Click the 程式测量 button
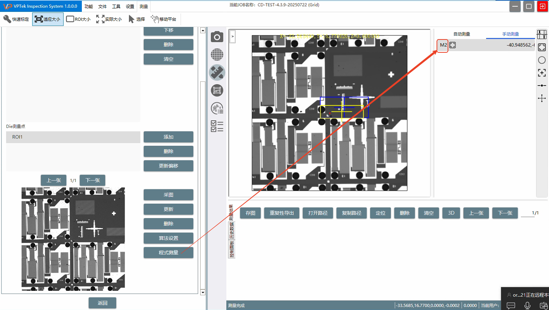Screen dimensions: 549x310 pos(168,253)
